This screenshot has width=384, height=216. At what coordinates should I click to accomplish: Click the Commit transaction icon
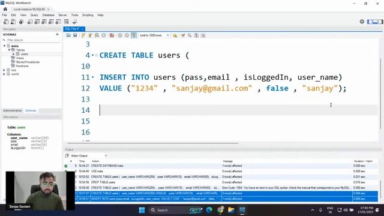tap(120, 35)
